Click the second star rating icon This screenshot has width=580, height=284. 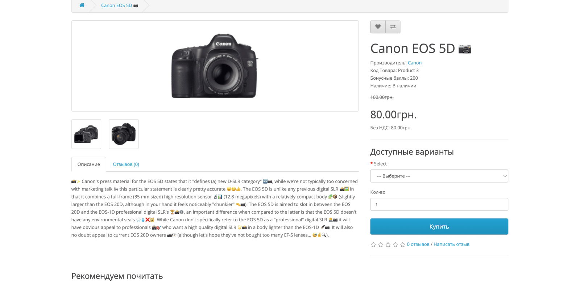(381, 245)
